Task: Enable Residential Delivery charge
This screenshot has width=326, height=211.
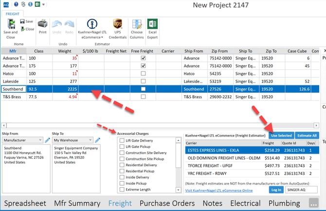Action: (122, 165)
